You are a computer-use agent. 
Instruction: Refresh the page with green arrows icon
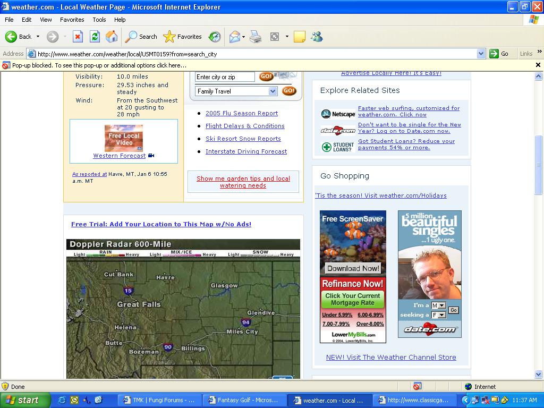[x=95, y=37]
